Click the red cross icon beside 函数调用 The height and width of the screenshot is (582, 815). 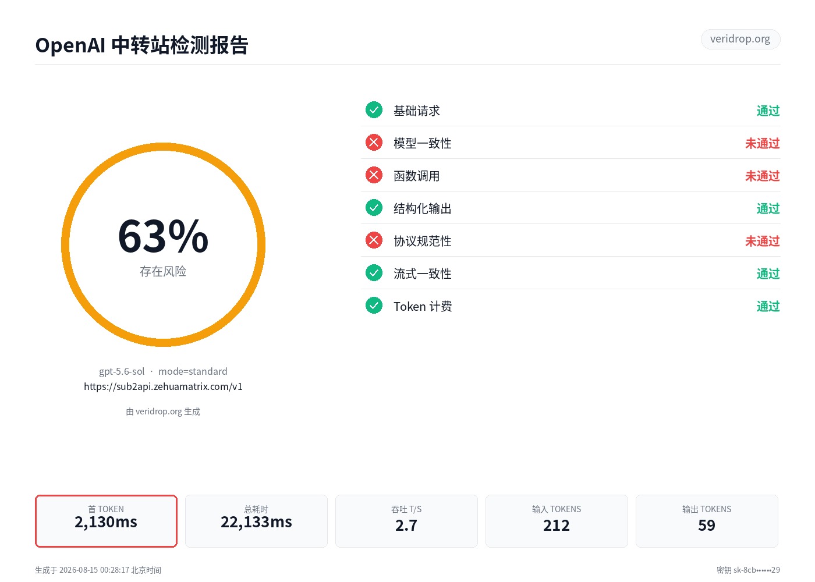[x=374, y=175]
